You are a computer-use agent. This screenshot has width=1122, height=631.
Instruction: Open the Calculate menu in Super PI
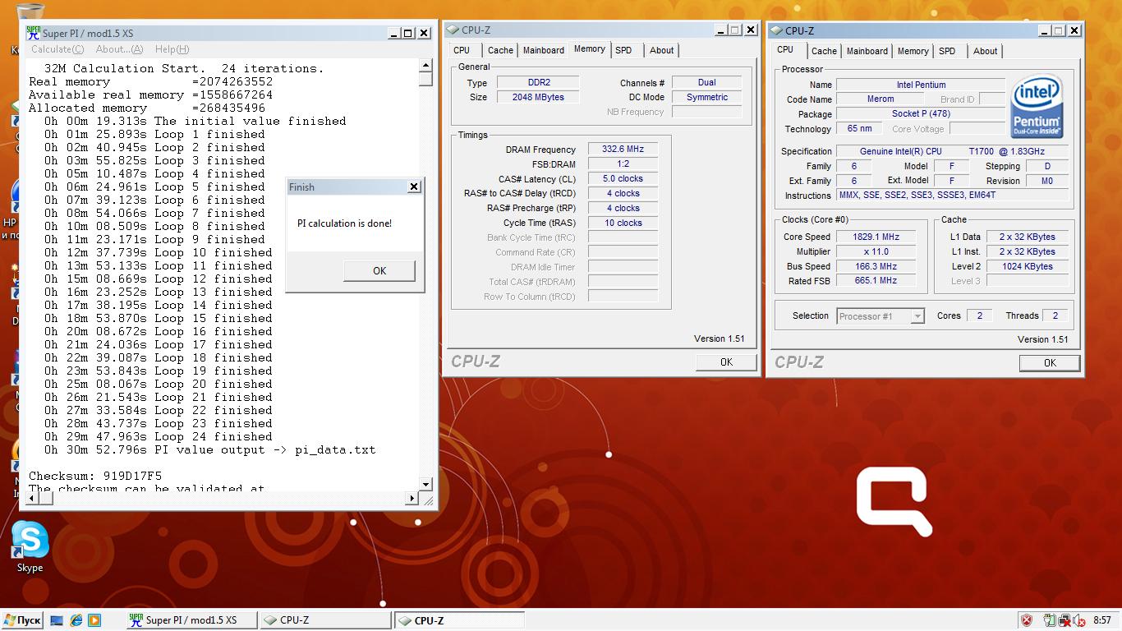[57, 49]
